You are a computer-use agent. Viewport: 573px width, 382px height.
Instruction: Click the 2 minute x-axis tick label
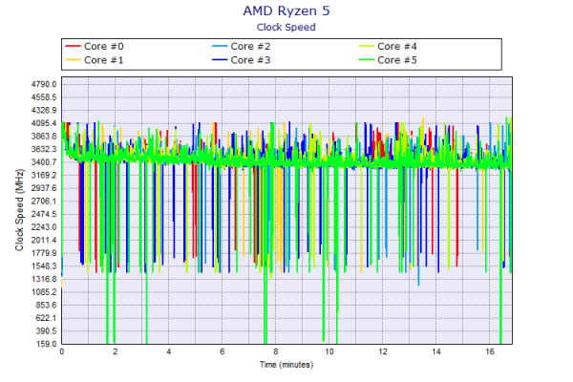[x=116, y=351]
